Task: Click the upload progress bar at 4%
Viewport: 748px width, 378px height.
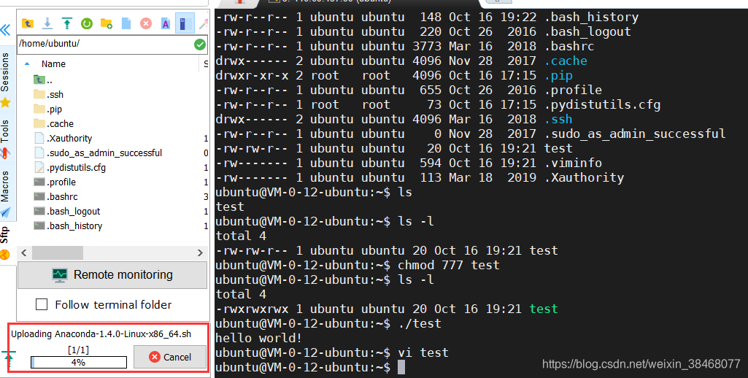Action: tap(79, 362)
